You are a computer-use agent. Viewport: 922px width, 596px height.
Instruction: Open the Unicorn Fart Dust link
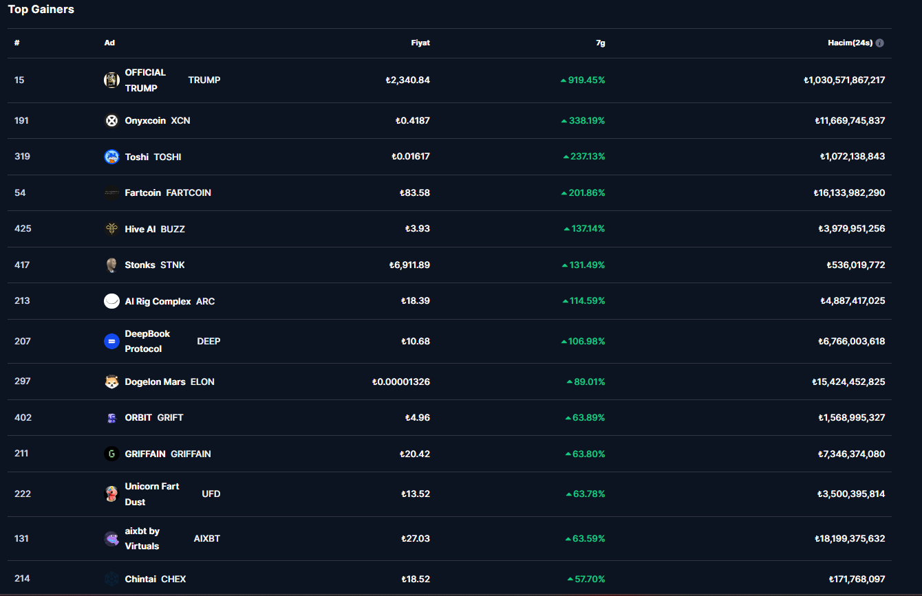click(x=151, y=494)
